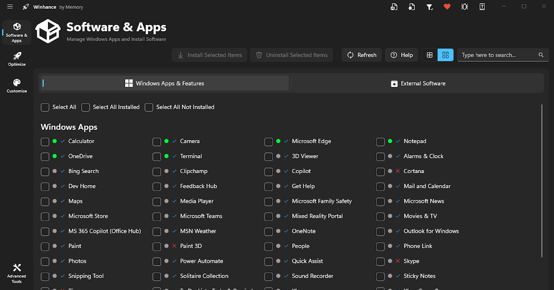Click the Maps app name
Viewport: 554px width, 290px height.
coord(75,201)
